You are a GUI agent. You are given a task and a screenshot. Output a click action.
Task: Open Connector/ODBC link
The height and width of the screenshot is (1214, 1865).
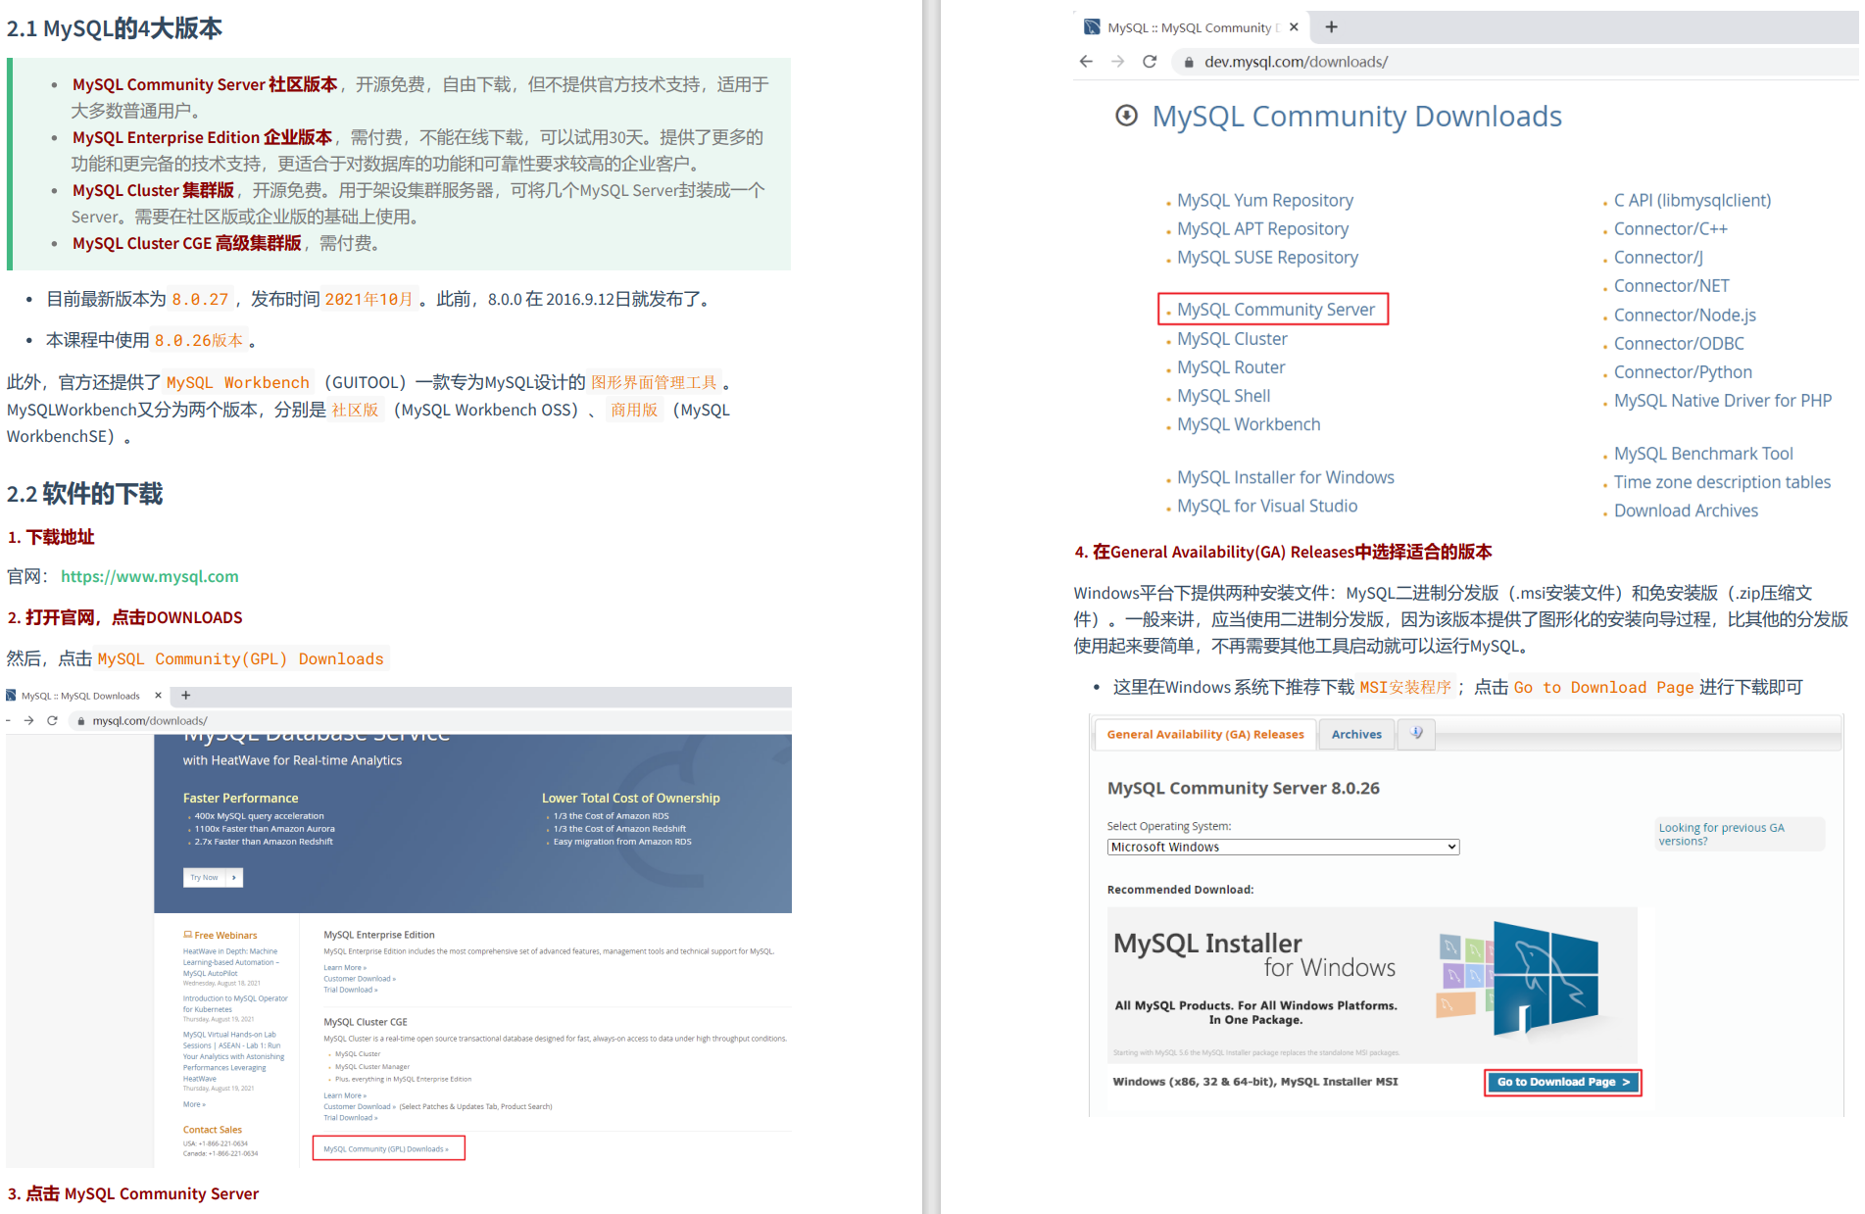click(x=1679, y=343)
